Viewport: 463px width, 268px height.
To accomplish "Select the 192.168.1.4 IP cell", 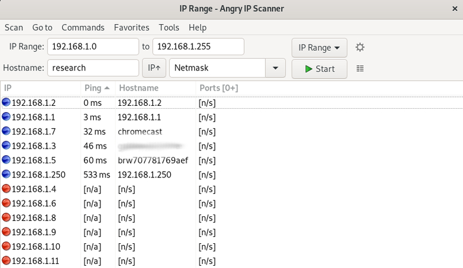I will [x=34, y=189].
